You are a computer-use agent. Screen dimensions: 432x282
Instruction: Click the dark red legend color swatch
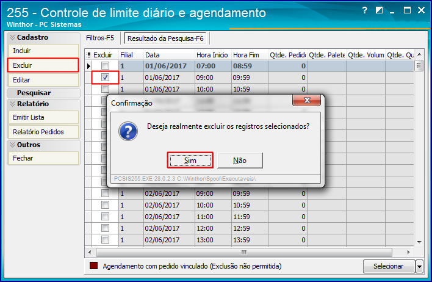(x=94, y=266)
